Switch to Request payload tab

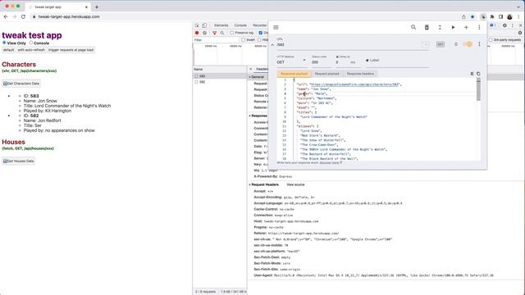coord(326,74)
